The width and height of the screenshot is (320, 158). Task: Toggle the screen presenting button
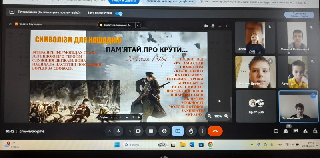click(178, 131)
